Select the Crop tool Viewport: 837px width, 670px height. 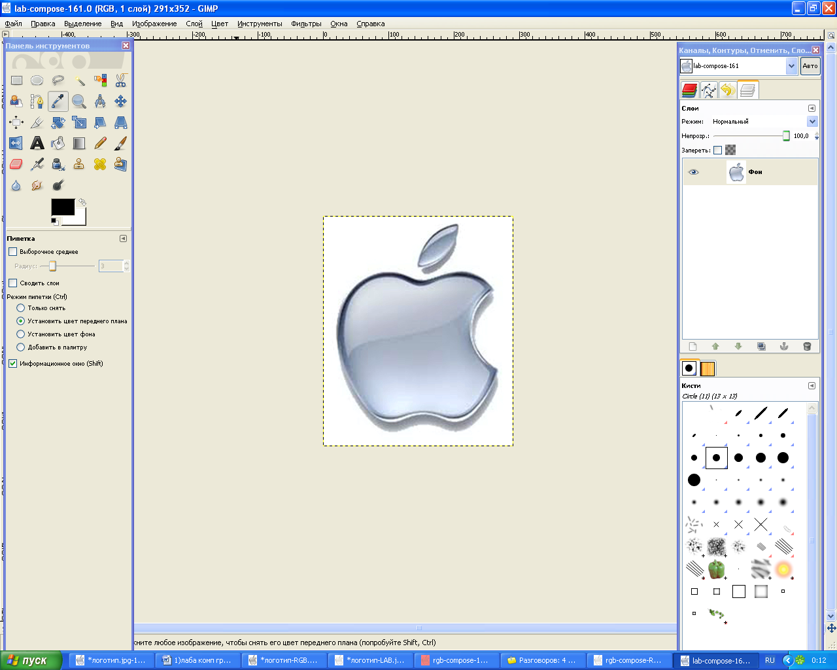37,122
